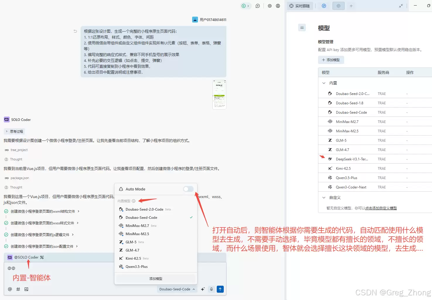Open the image attachment icon near input box
432x300 pixels.
[26, 289]
